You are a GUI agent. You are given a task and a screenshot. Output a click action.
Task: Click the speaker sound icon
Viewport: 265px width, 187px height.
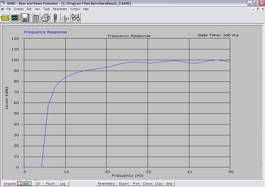coord(66,18)
